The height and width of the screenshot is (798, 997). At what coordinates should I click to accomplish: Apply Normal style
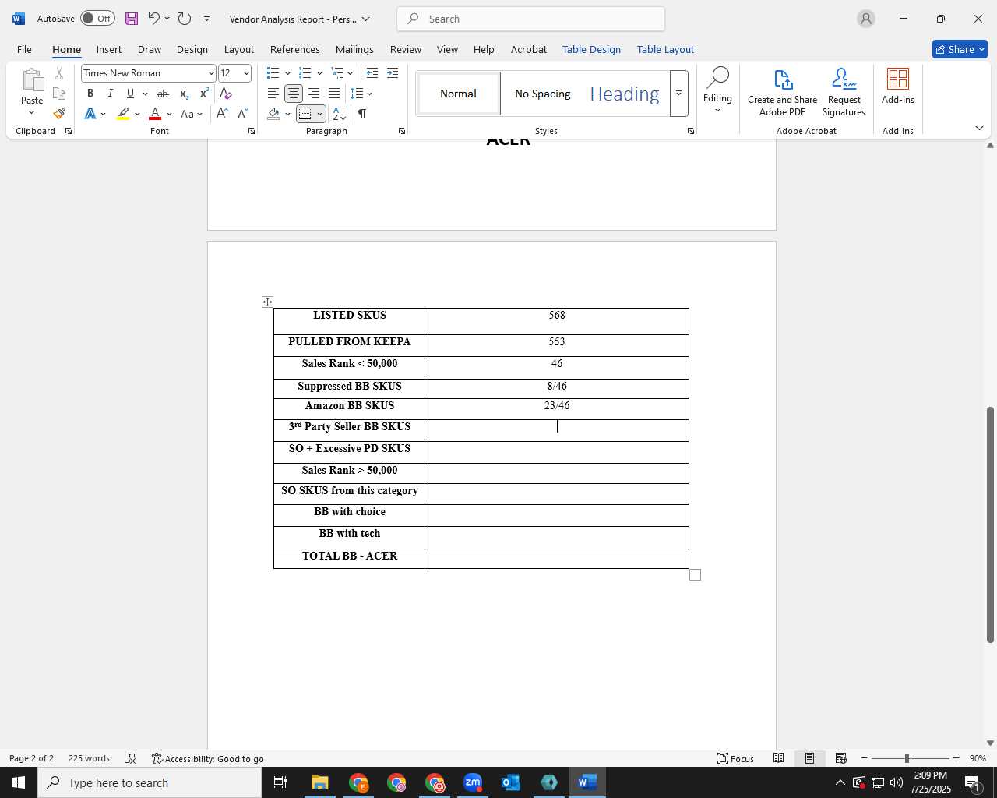(458, 94)
